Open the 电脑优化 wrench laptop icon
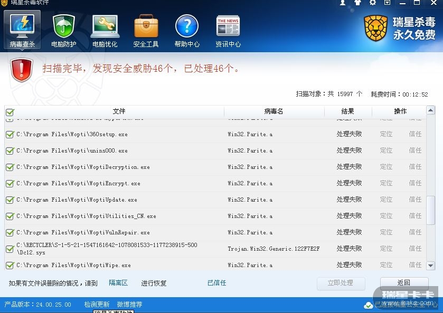The image size is (443, 313). [105, 30]
